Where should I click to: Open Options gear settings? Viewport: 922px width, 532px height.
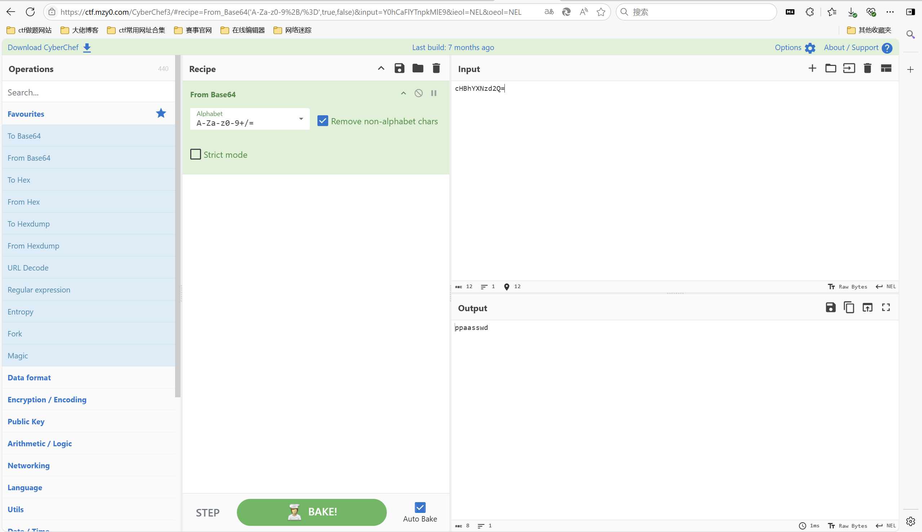[x=795, y=48]
